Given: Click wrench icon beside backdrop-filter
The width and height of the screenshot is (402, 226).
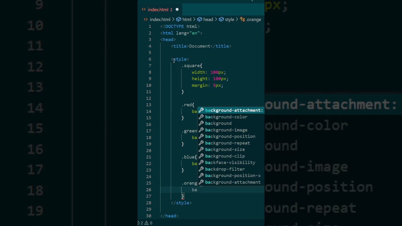Looking at the screenshot, I should (x=201, y=169).
